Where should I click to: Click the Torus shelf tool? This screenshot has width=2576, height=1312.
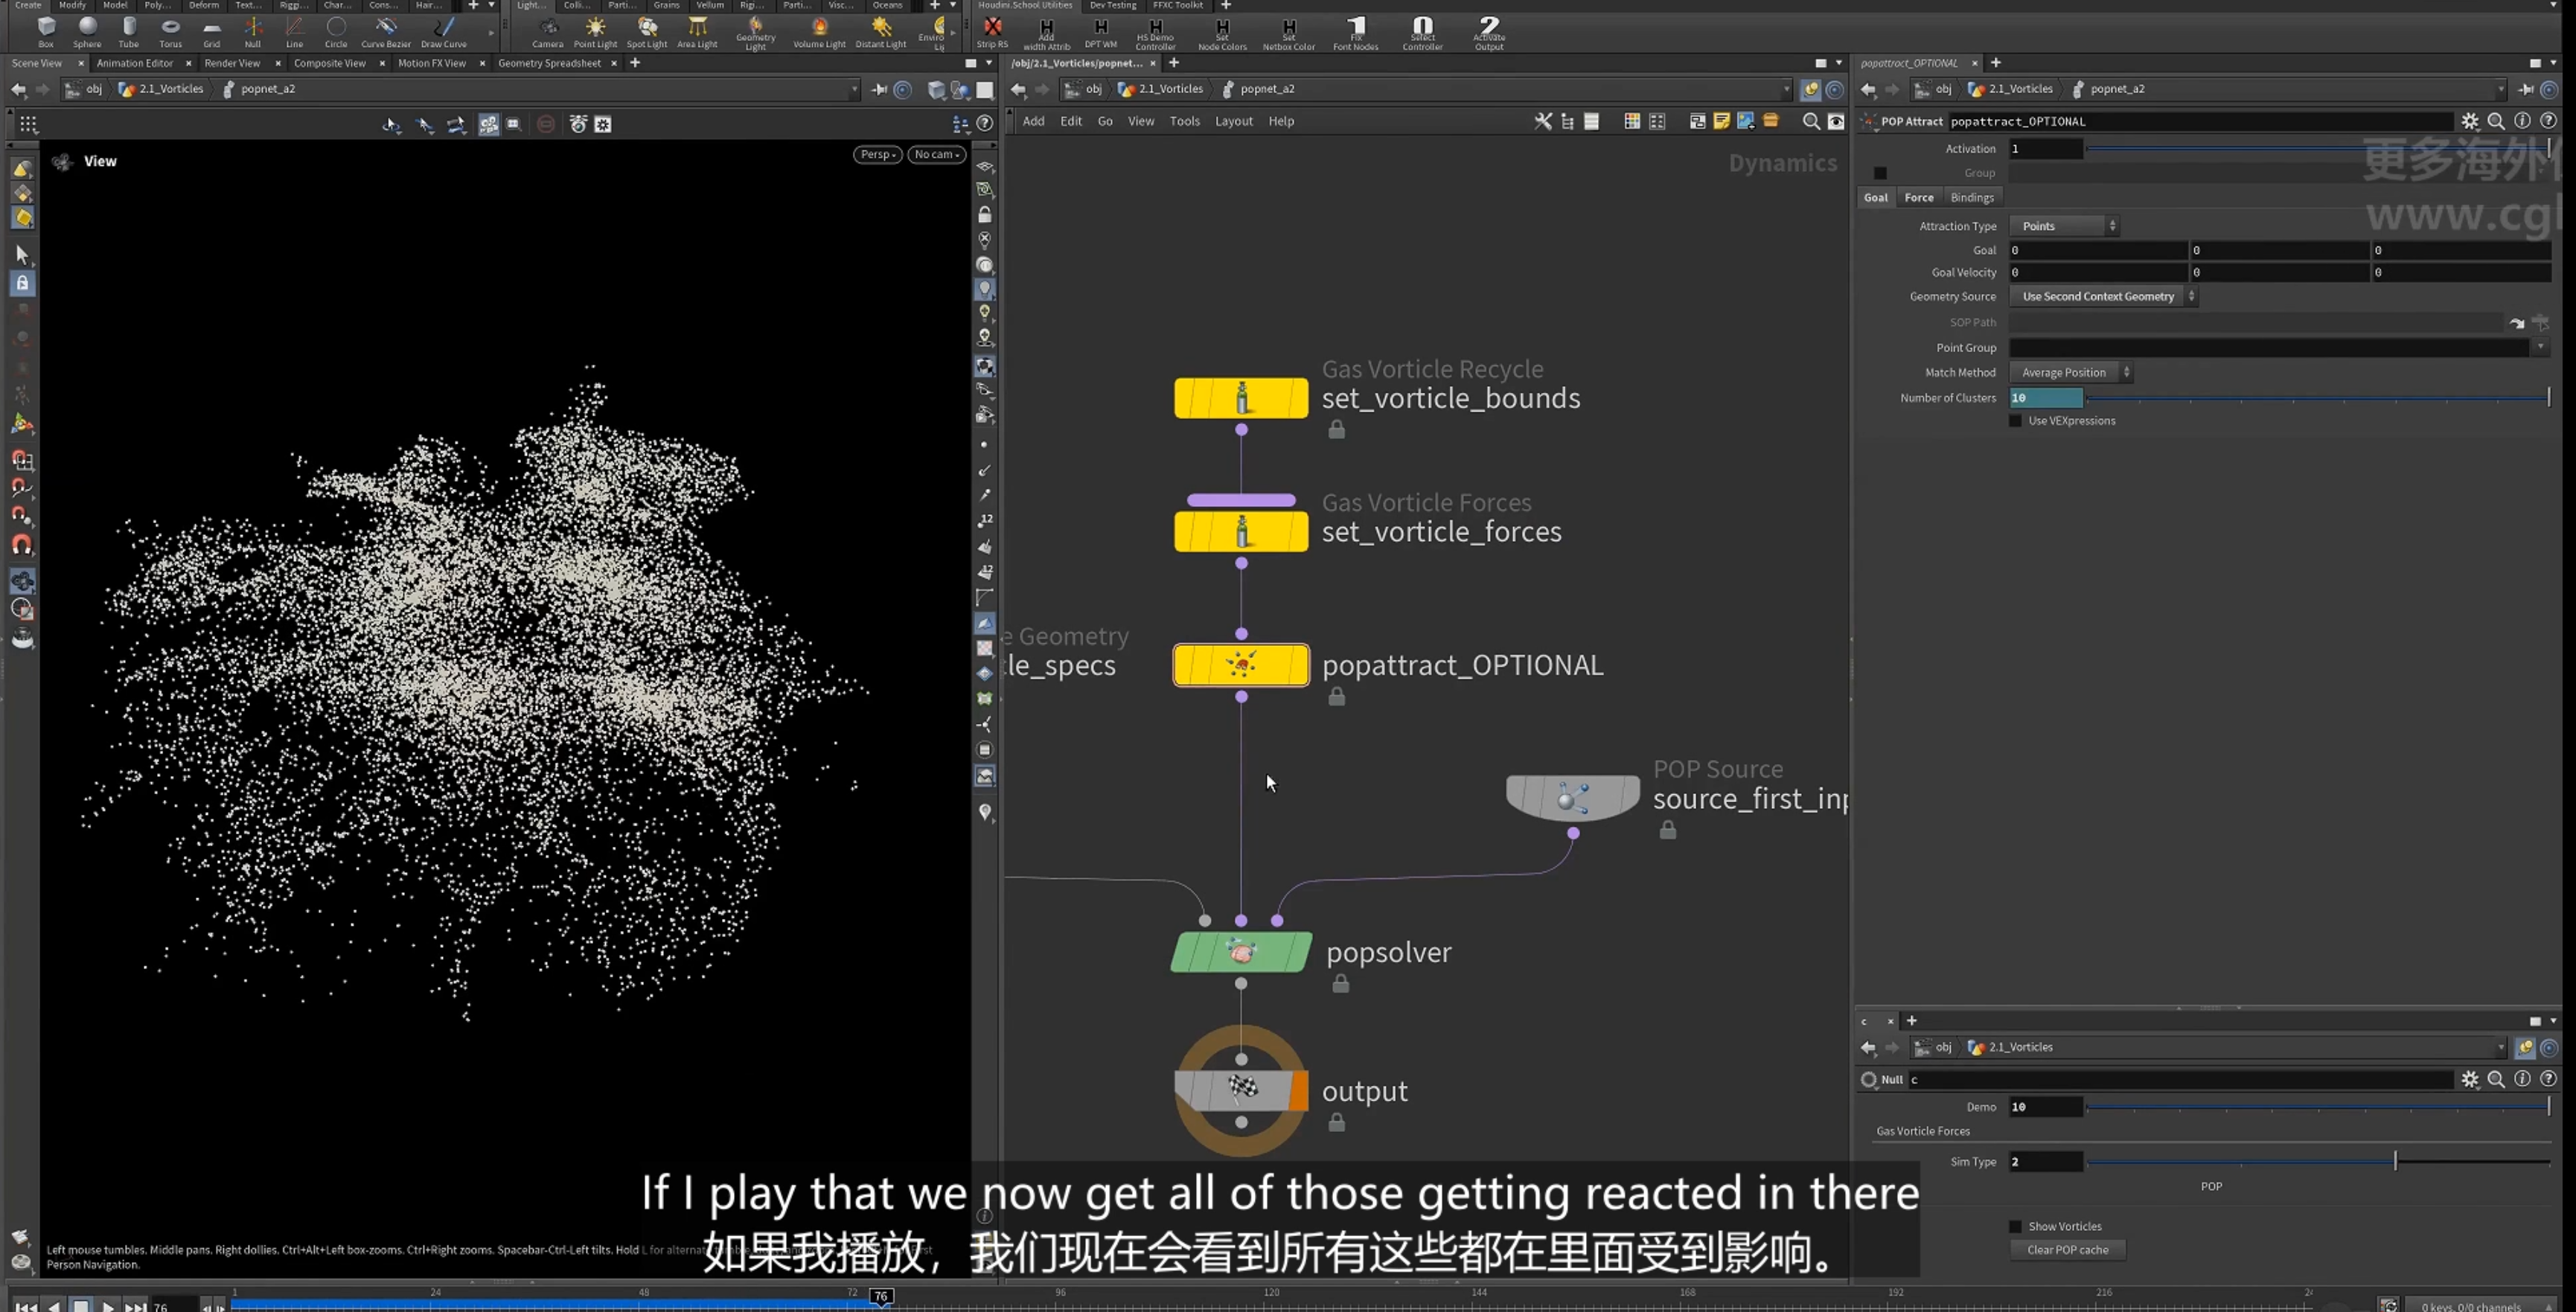pyautogui.click(x=171, y=31)
